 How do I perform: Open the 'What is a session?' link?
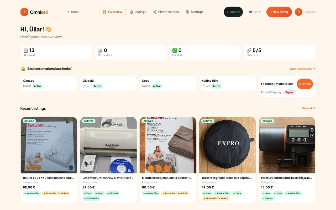(302, 69)
